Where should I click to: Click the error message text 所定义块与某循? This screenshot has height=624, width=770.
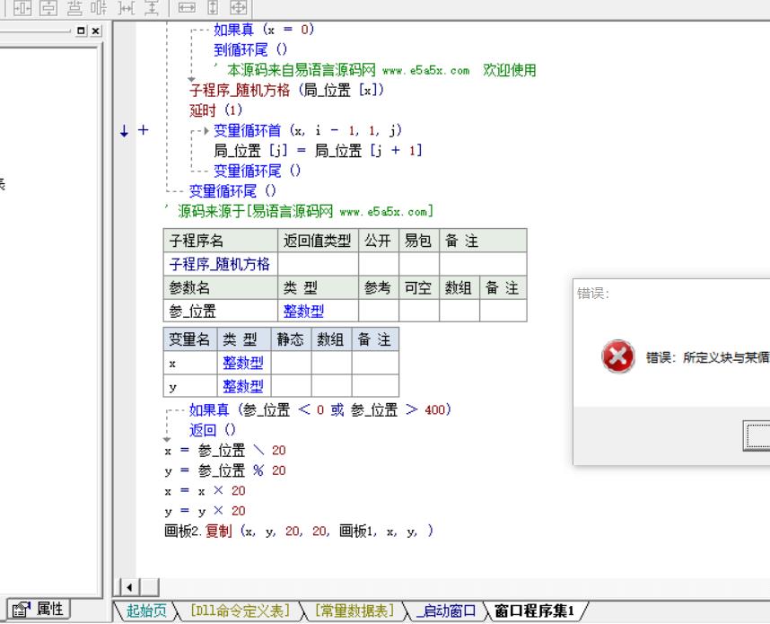coord(726,357)
